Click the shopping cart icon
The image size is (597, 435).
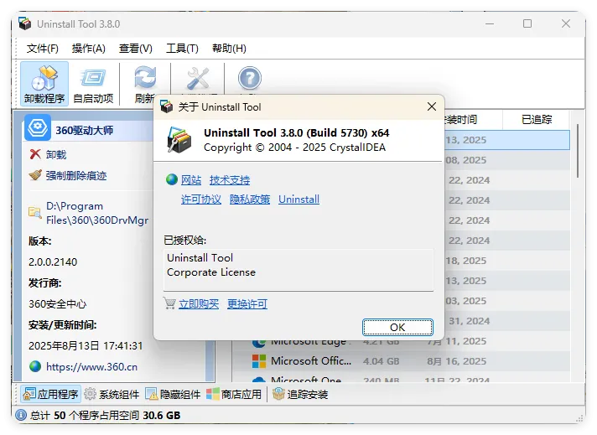[170, 303]
